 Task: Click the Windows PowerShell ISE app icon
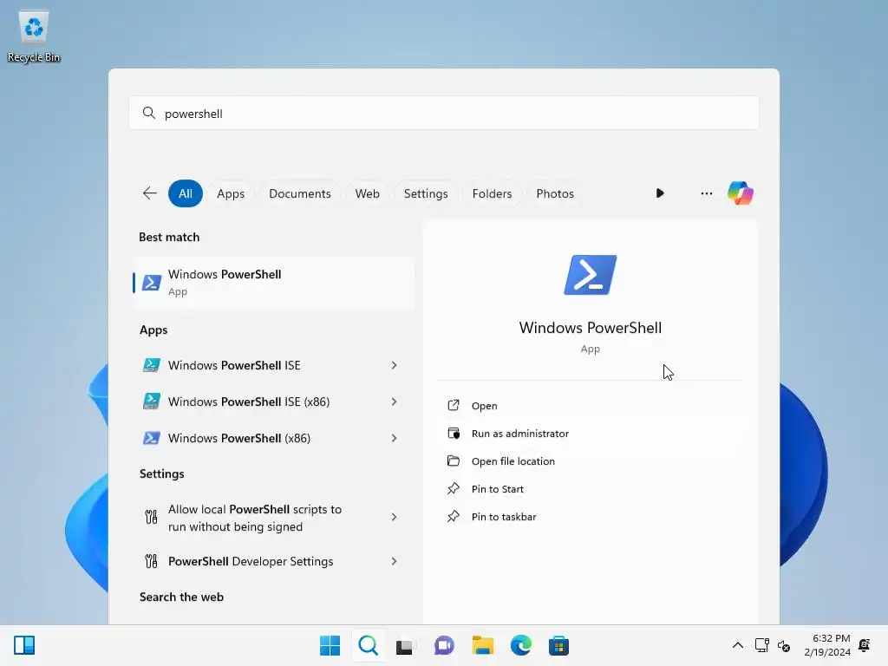click(x=151, y=365)
